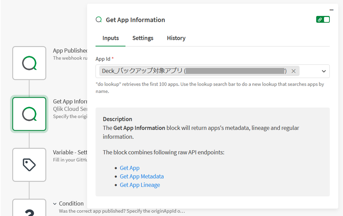Click the Qlik logo beside Get App Information title
Viewport: 343px width, 216px height.
[99, 20]
